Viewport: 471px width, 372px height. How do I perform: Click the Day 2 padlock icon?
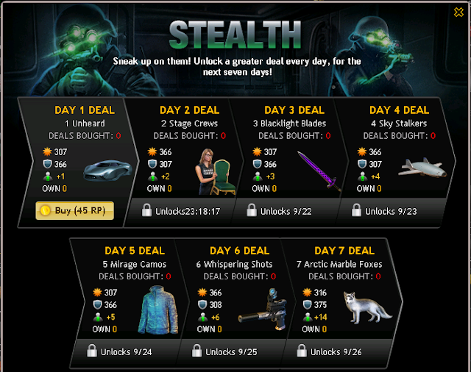[x=146, y=210]
